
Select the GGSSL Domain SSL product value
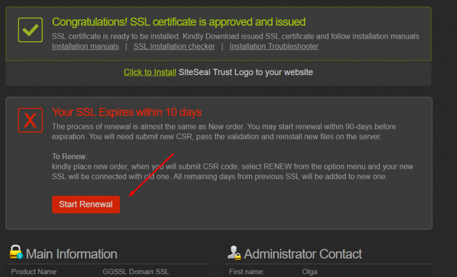[135, 272]
